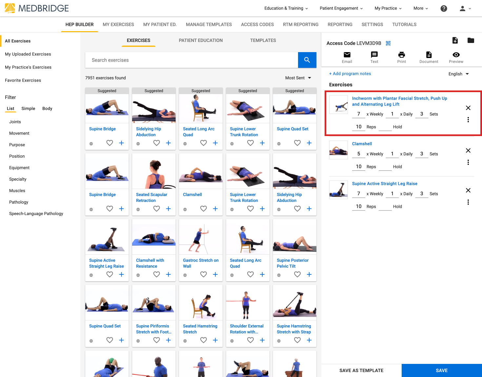
Task: Toggle heart on Clamshell with Resistance card
Action: pyautogui.click(x=157, y=274)
